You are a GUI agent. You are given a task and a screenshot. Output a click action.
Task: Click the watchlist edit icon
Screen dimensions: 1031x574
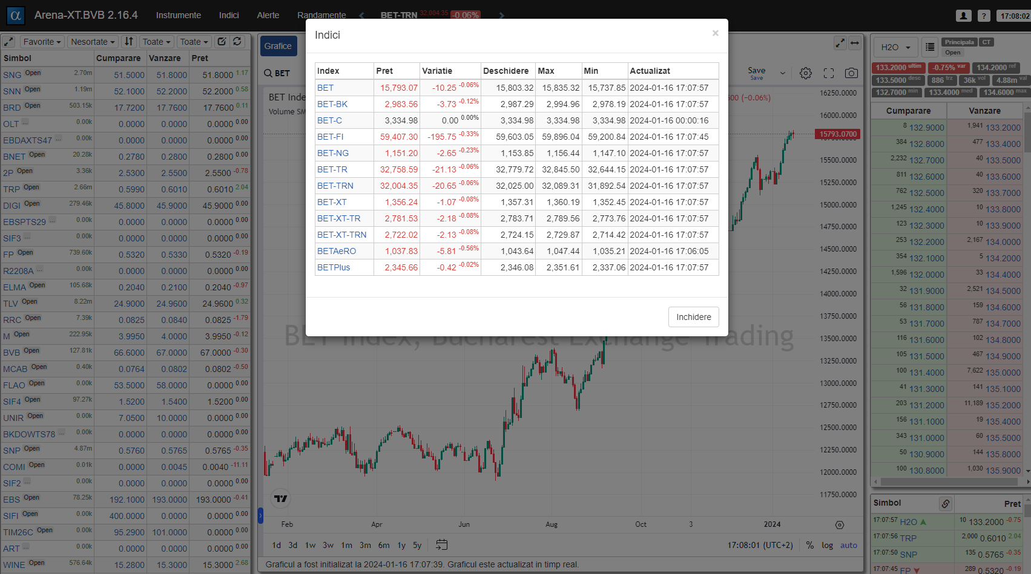tap(222, 42)
